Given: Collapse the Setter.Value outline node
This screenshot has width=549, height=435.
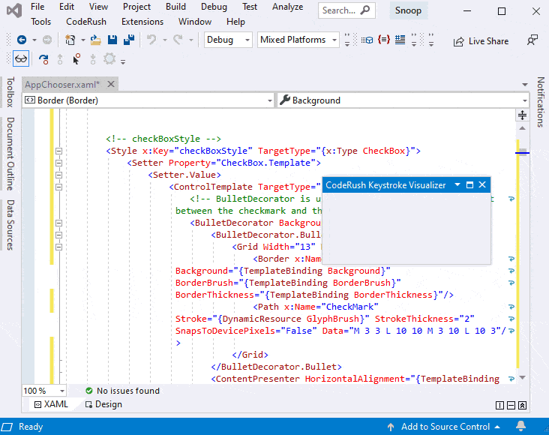Looking at the screenshot, I should pos(58,175).
